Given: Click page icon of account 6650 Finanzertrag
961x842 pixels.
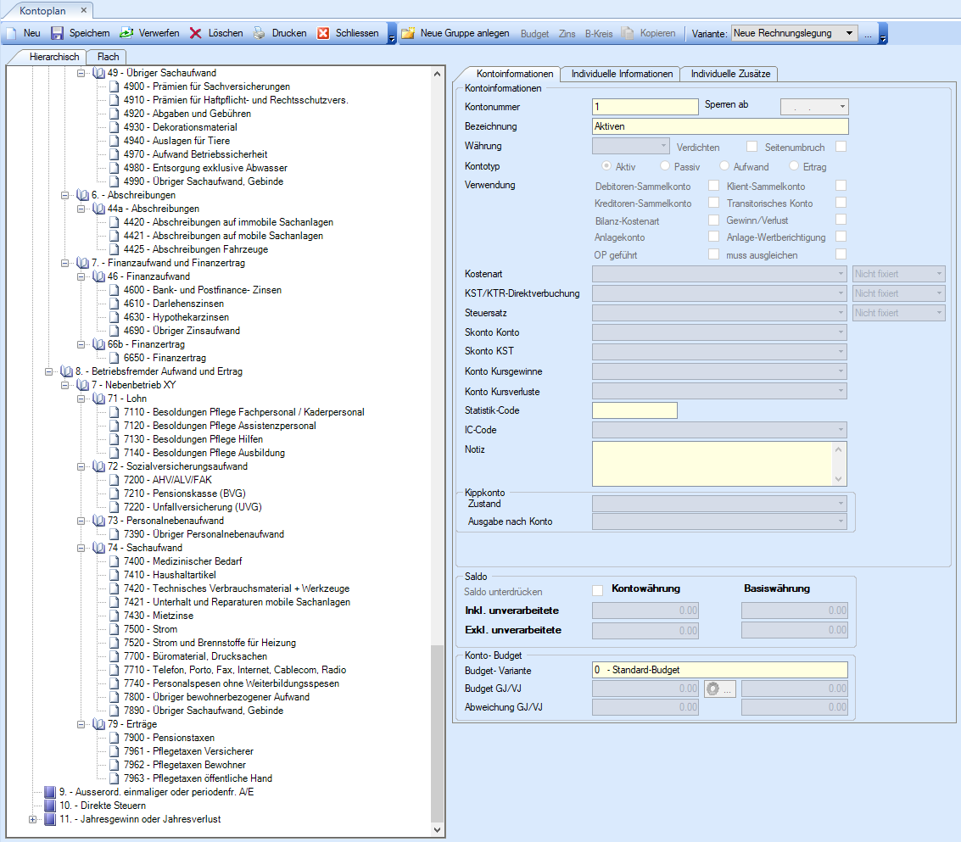Looking at the screenshot, I should click(114, 358).
